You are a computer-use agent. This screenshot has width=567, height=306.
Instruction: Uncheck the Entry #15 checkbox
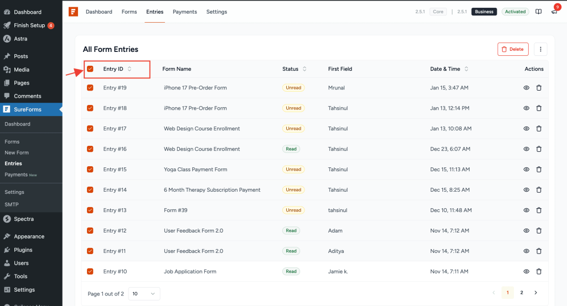[x=90, y=169]
